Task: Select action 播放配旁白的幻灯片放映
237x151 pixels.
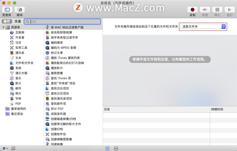Action: [74, 63]
